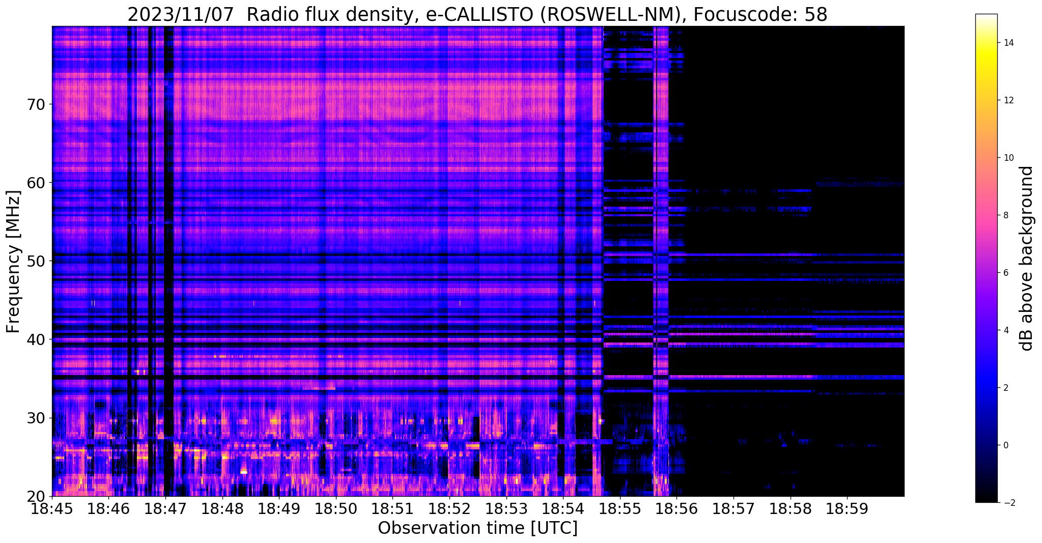
Task: Click the 18:59 time tick label
Action: click(847, 508)
